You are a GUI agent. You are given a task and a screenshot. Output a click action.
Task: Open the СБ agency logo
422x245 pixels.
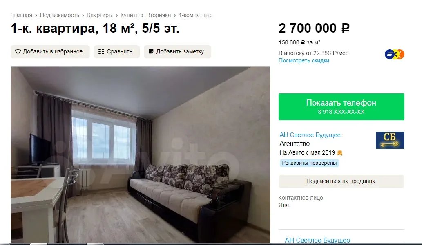pyautogui.click(x=390, y=140)
